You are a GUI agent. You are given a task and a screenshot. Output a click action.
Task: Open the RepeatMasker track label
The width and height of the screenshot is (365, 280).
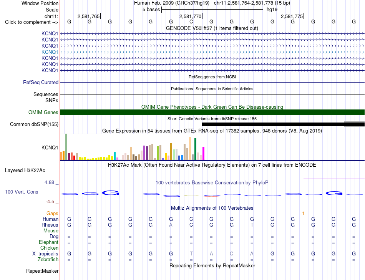click(42, 271)
